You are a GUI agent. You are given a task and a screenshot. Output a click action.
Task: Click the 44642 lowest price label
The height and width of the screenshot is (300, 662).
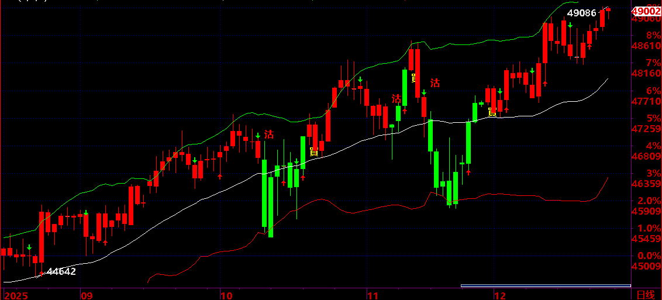coord(61,271)
